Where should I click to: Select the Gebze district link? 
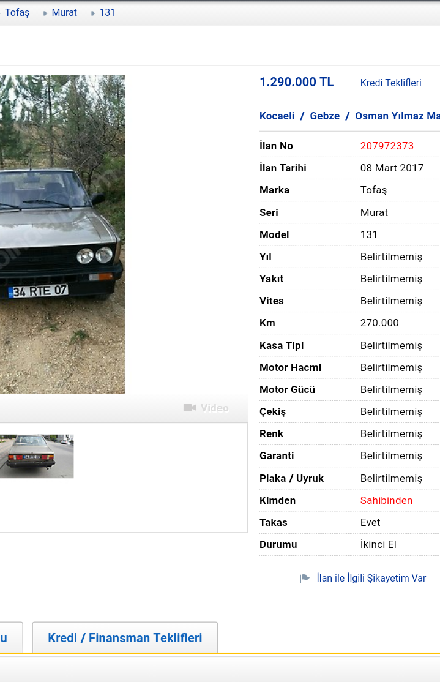[x=324, y=116]
